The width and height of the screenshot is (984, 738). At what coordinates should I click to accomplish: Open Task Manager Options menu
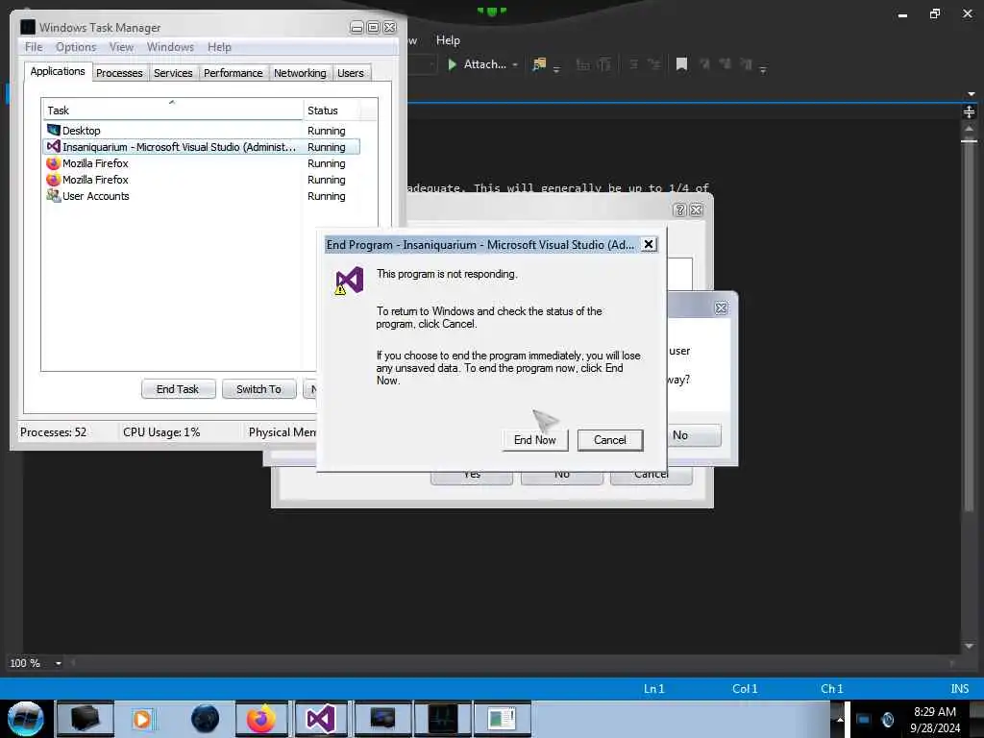point(76,47)
